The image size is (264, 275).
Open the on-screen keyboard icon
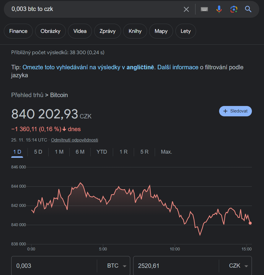pos(204,9)
